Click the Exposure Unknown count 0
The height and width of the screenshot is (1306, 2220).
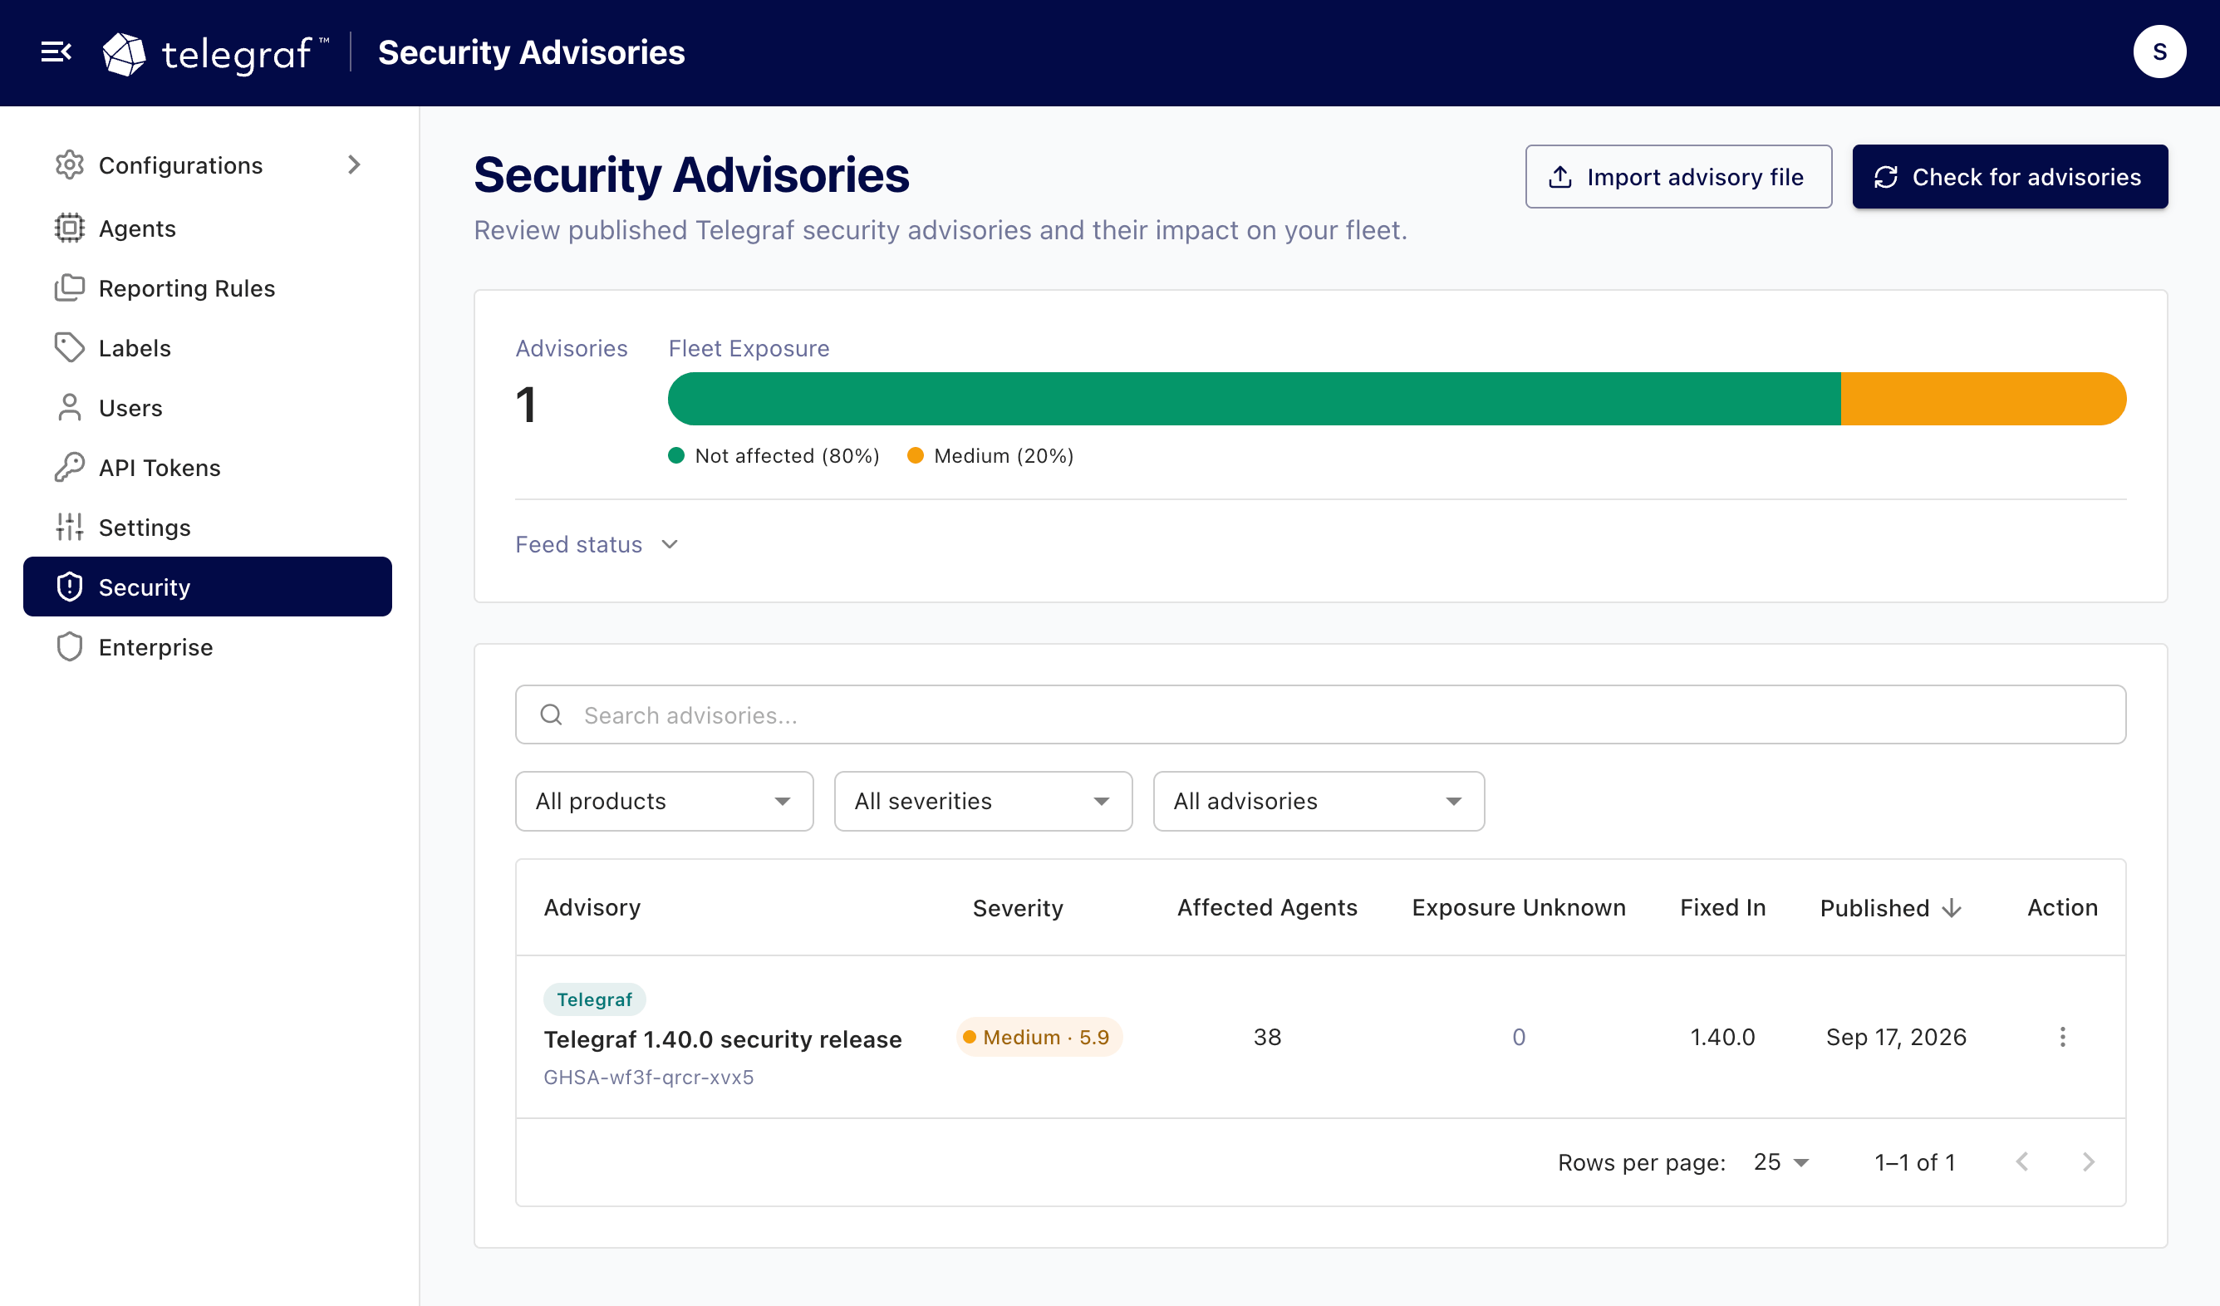coord(1518,1037)
